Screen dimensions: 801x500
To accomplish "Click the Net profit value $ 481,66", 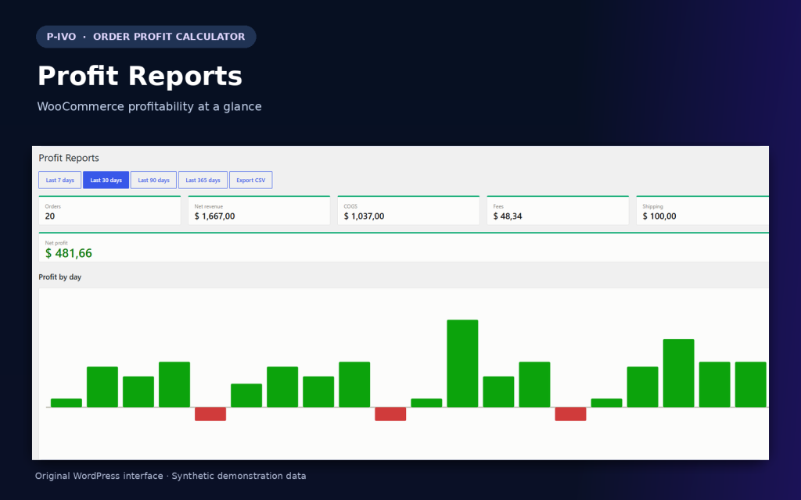I will coord(69,254).
